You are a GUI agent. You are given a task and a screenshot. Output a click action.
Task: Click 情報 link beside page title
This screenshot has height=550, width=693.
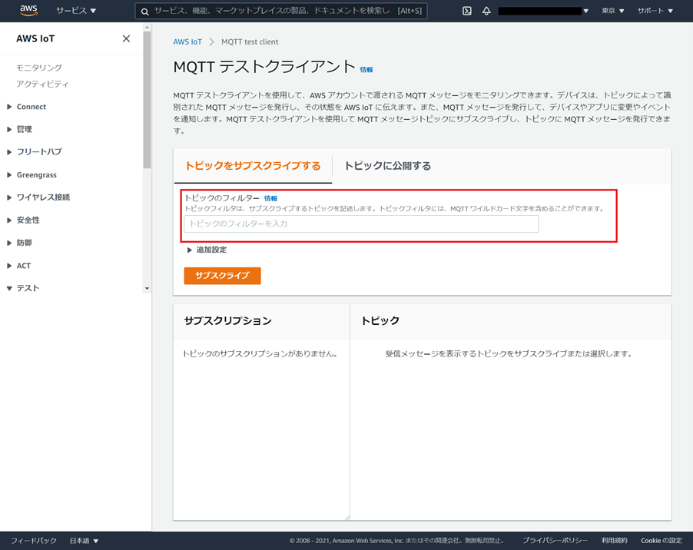[366, 70]
